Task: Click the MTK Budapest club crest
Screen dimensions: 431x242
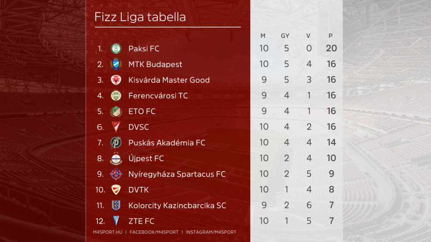Action: point(116,64)
